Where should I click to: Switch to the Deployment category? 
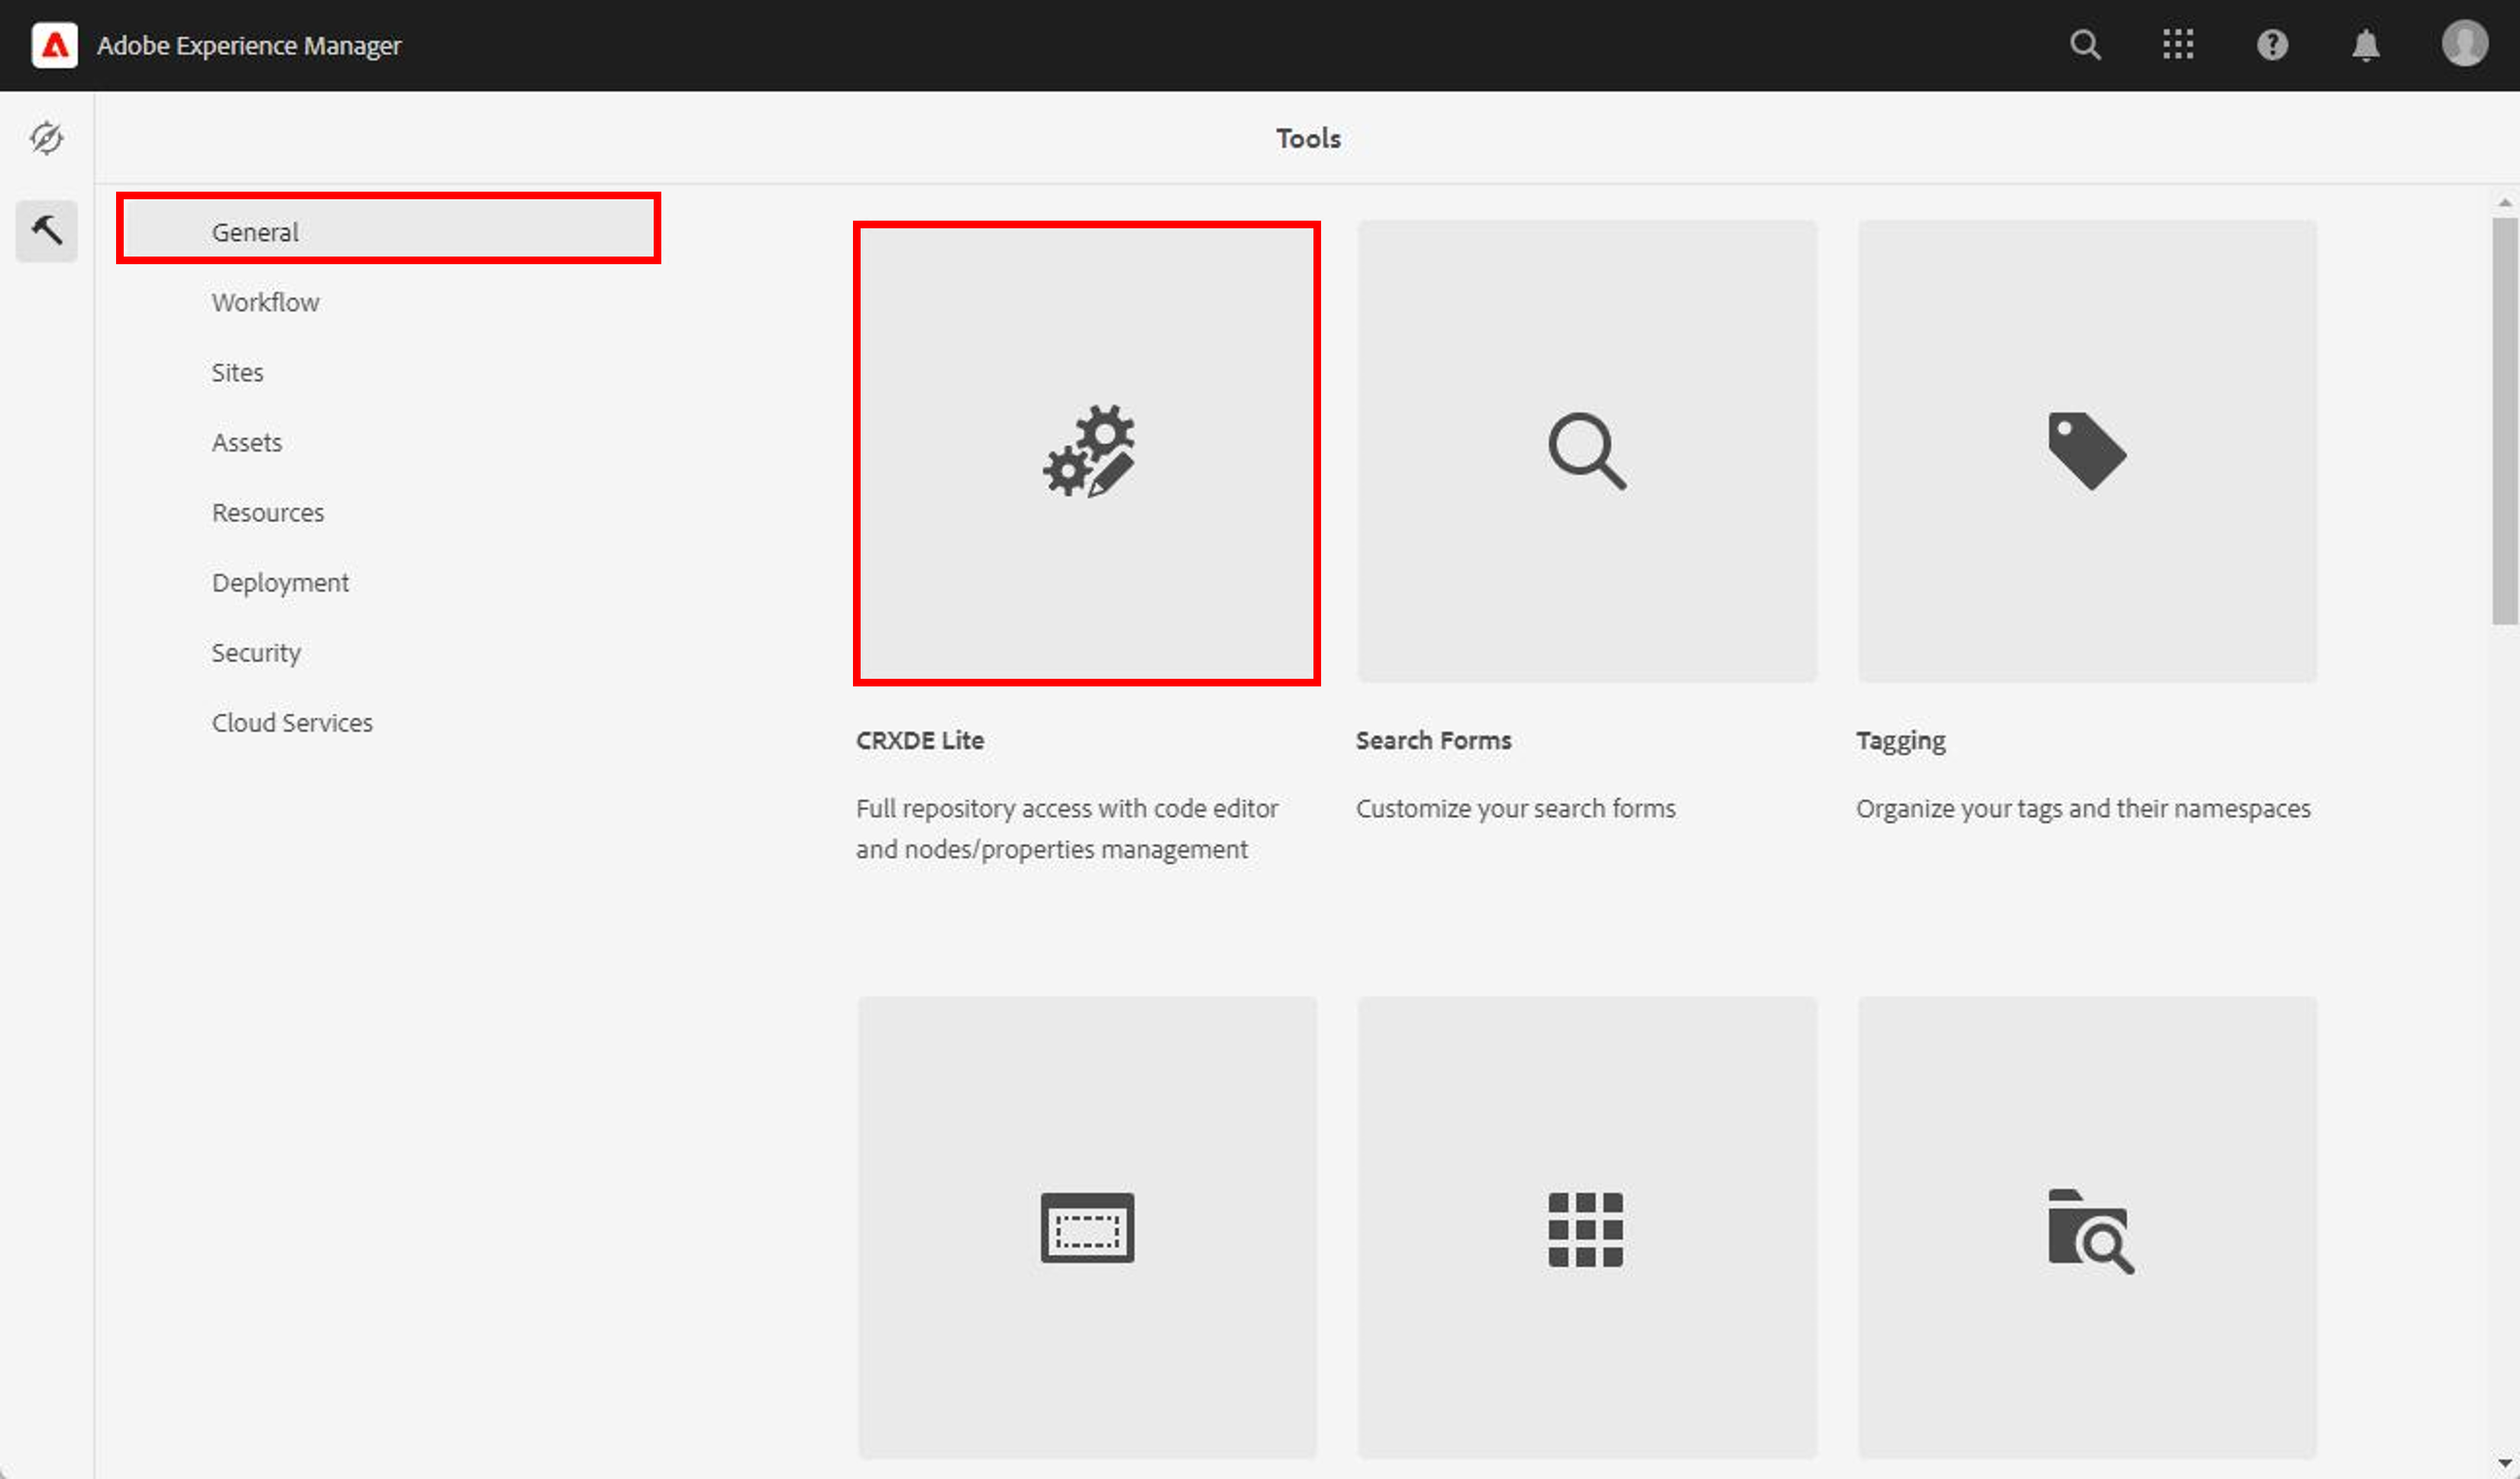(x=280, y=582)
